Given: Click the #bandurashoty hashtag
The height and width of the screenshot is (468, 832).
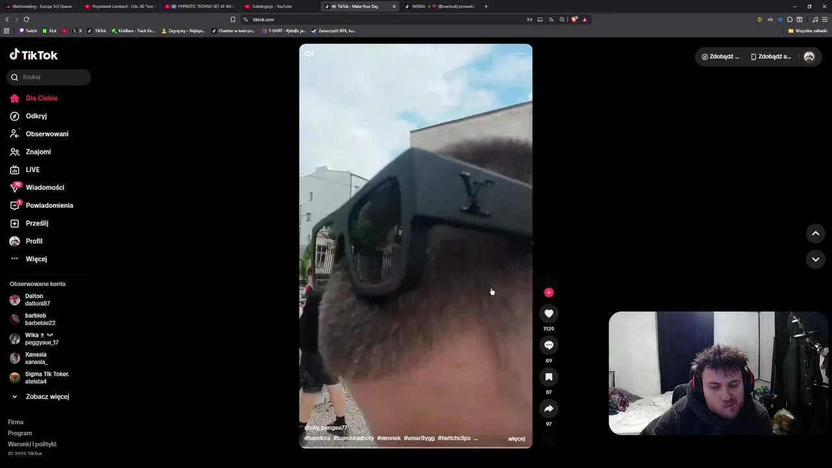Looking at the screenshot, I should pos(354,438).
